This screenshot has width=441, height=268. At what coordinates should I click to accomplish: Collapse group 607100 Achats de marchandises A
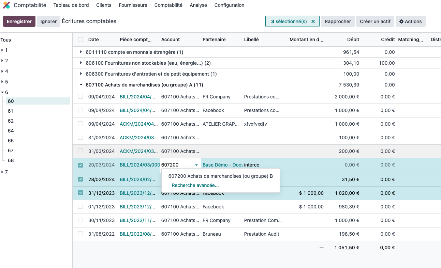point(81,85)
